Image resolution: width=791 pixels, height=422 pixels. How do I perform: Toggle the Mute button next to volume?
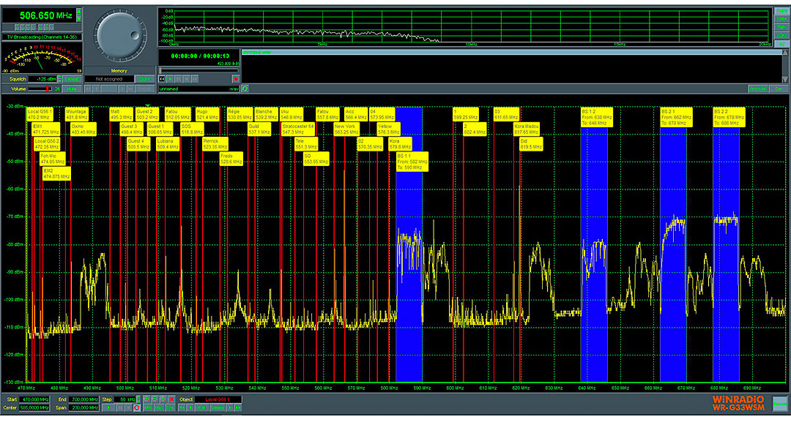[x=71, y=88]
